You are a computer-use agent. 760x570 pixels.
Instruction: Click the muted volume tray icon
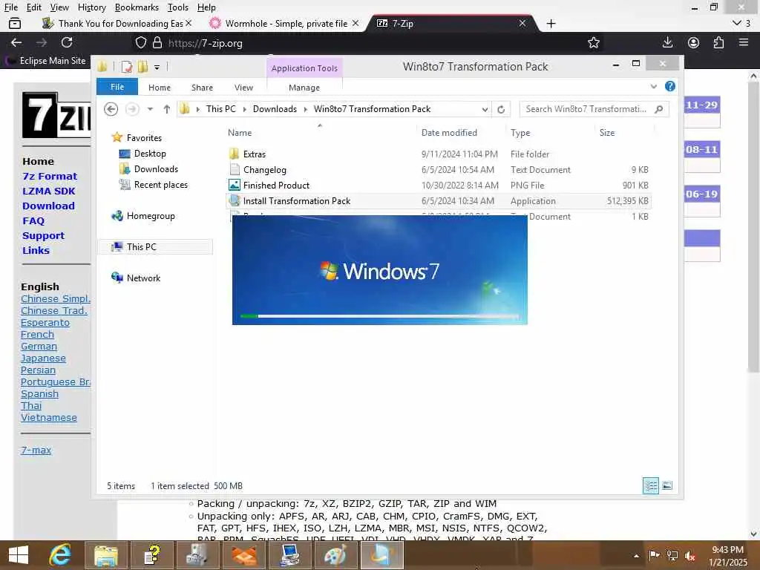point(689,555)
